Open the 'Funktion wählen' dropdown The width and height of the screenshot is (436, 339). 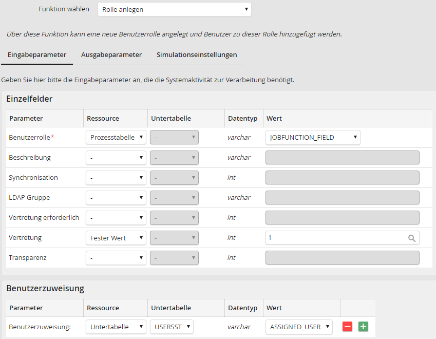[174, 9]
